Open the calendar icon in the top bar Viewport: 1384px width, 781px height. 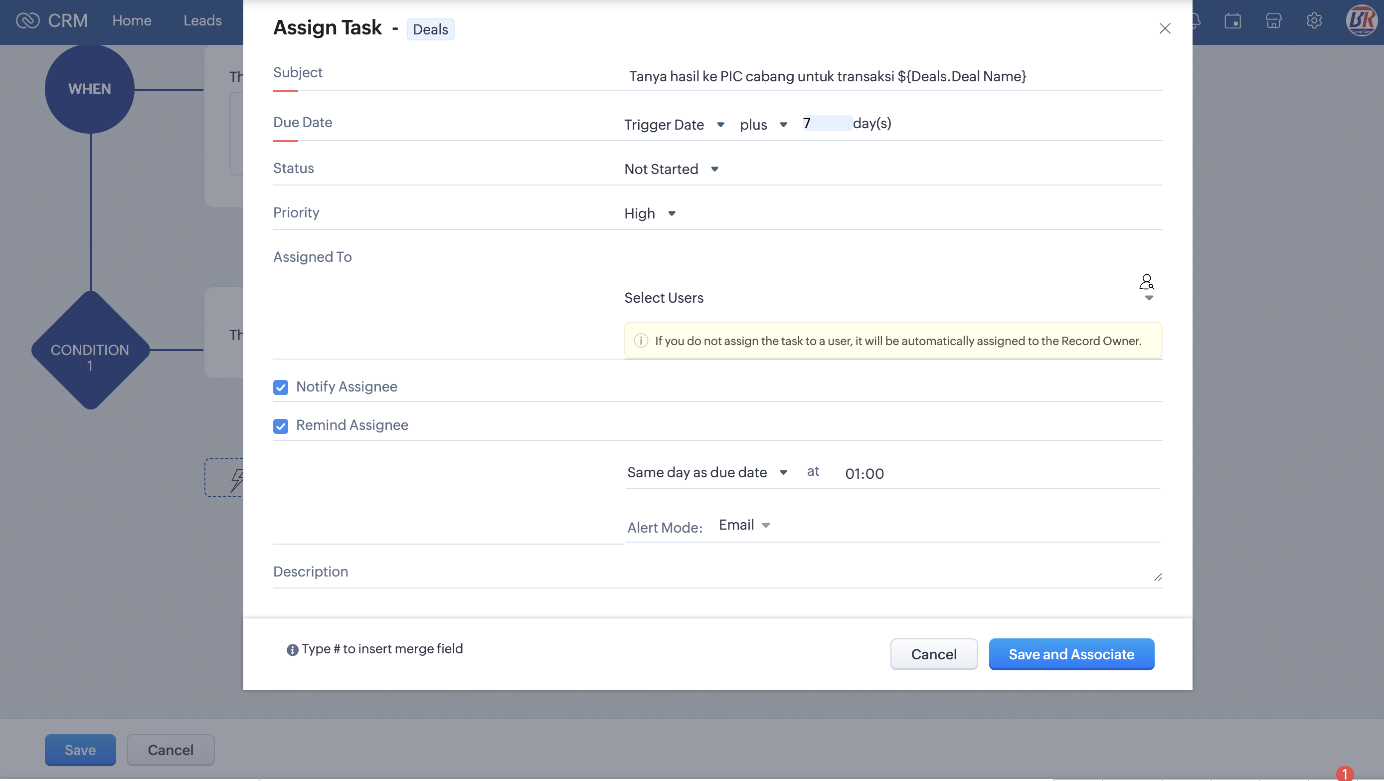pos(1232,21)
